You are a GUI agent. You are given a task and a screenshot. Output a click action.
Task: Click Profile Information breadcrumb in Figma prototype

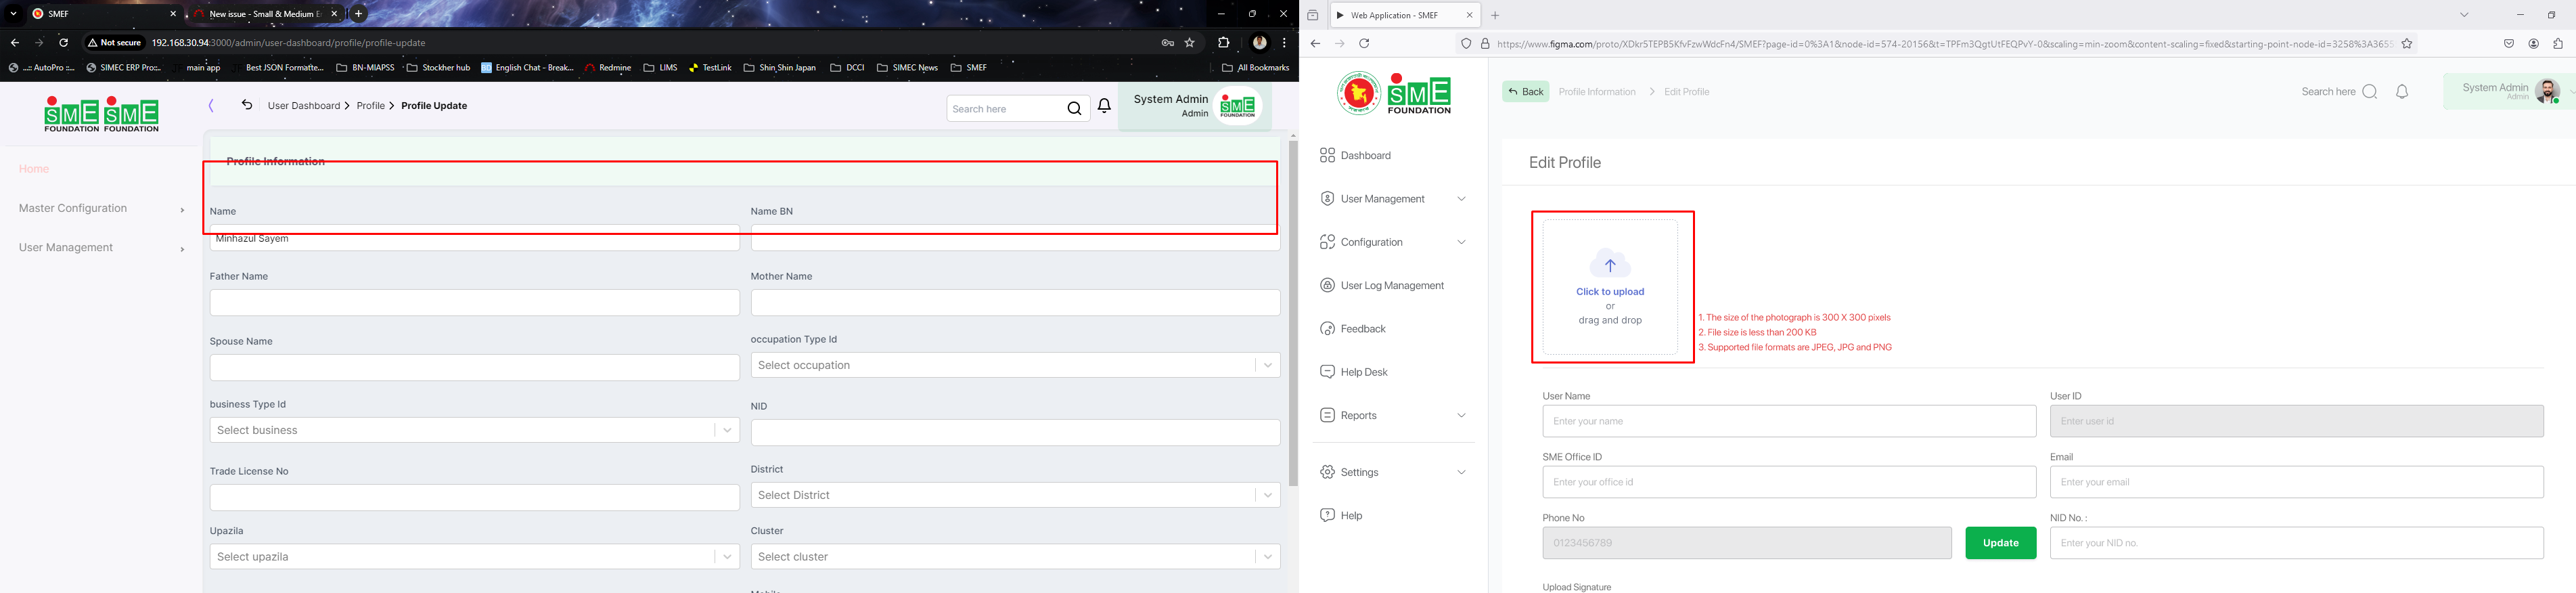click(1597, 92)
